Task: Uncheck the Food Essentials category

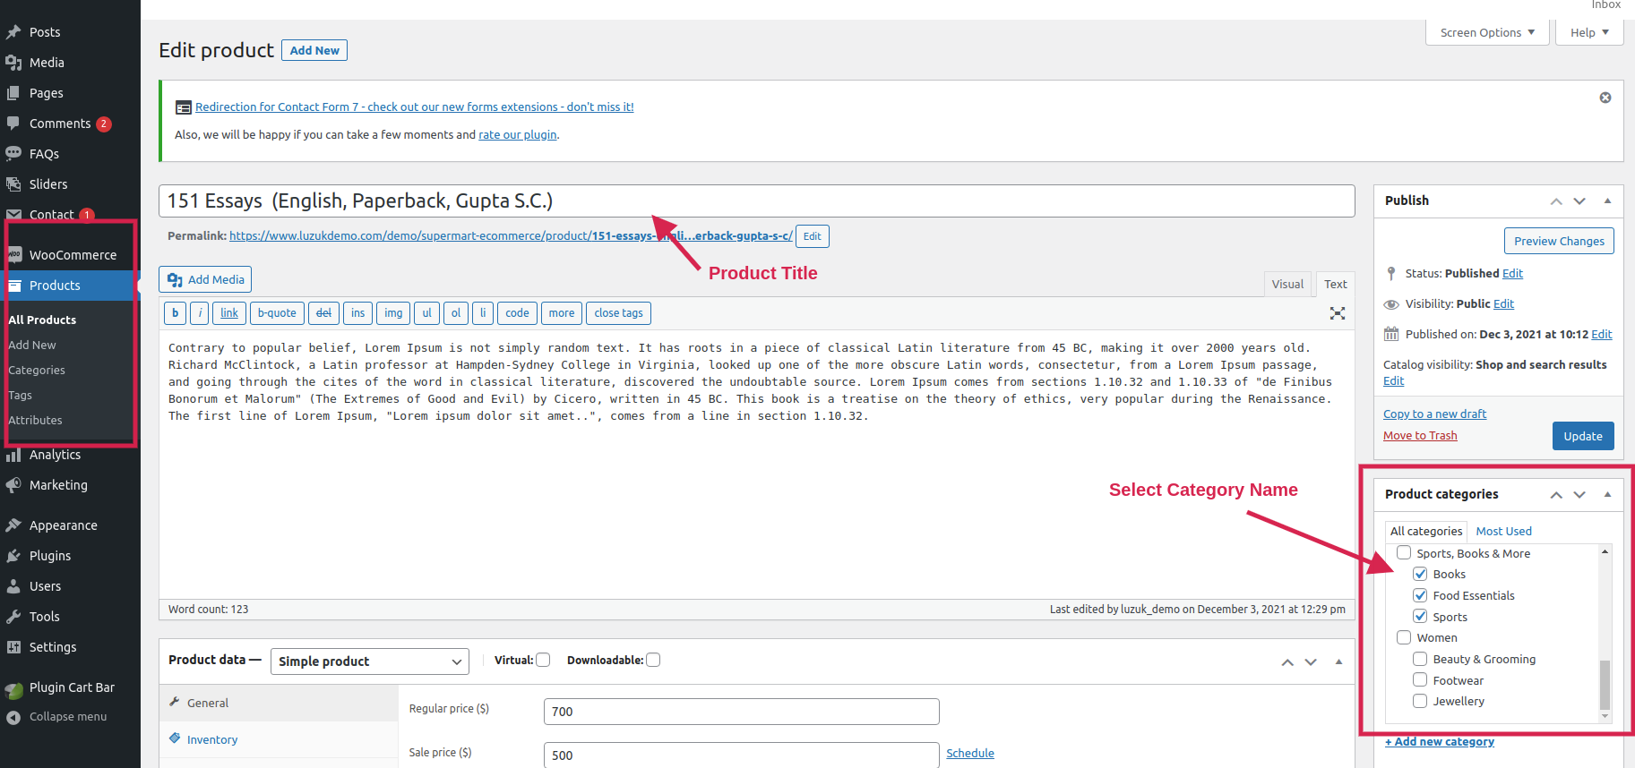Action: point(1420,595)
